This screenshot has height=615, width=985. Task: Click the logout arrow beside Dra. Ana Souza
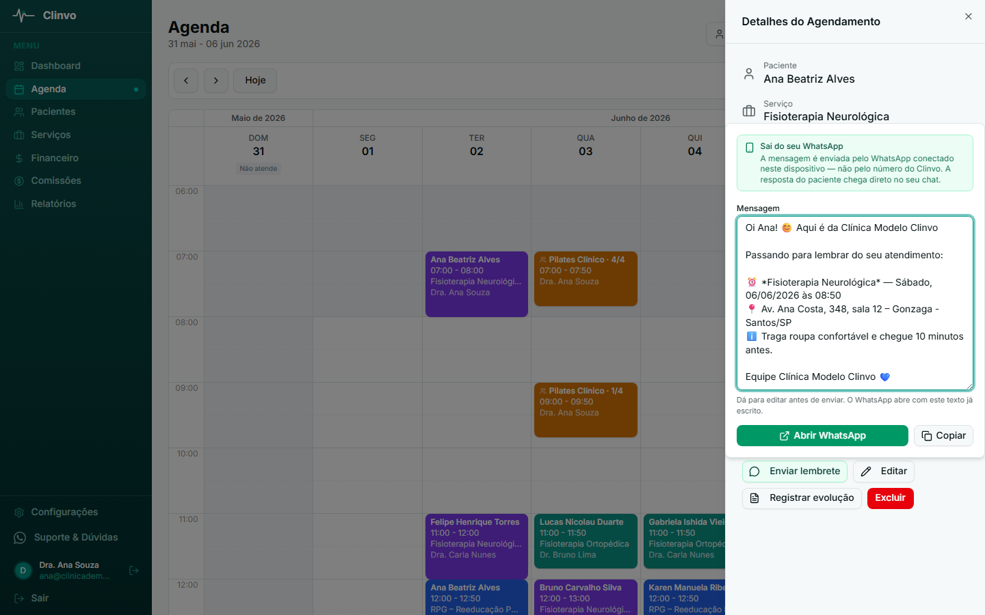[134, 571]
